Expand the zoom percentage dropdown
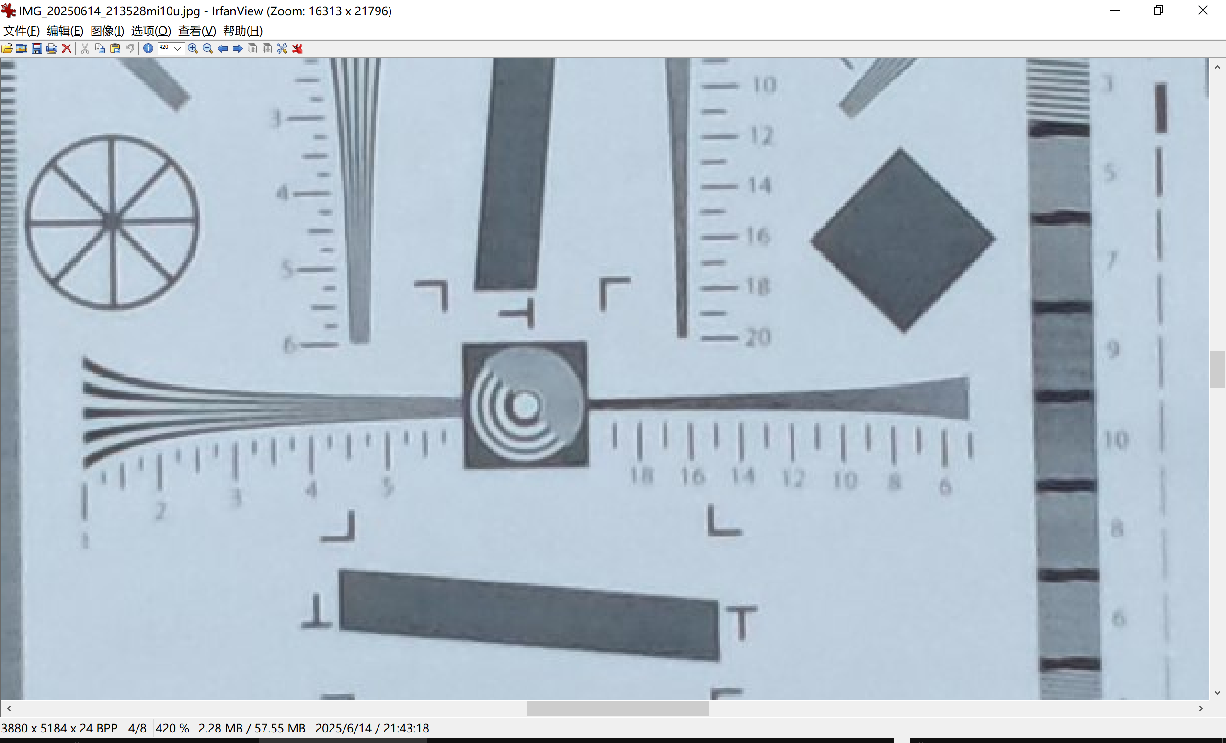The height and width of the screenshot is (743, 1226). [178, 48]
